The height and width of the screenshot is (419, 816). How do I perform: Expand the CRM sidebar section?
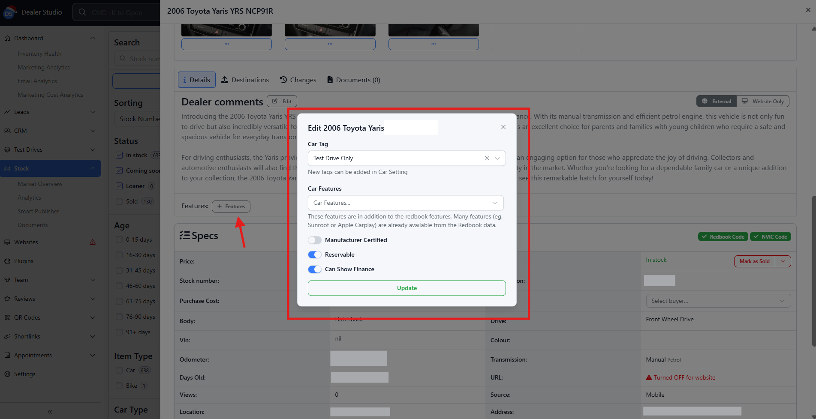point(93,131)
